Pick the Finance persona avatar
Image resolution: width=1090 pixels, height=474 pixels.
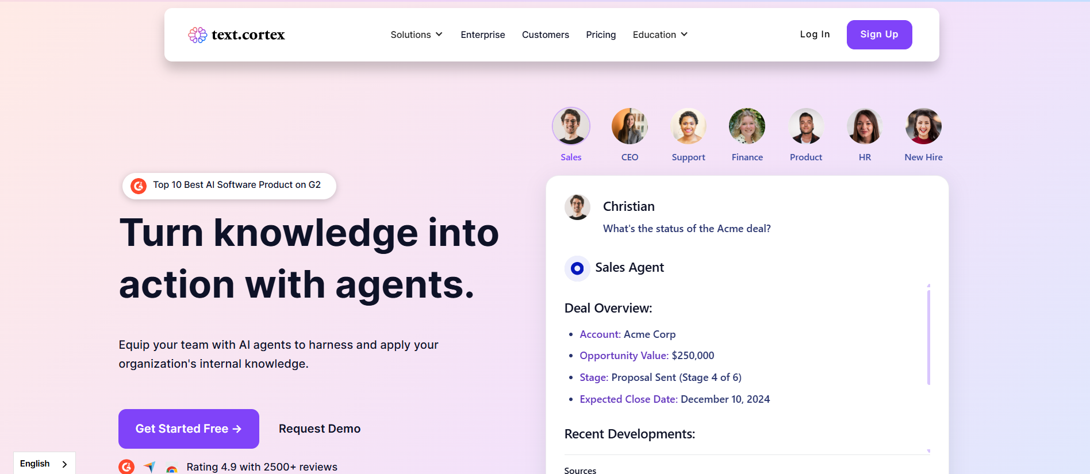point(747,126)
